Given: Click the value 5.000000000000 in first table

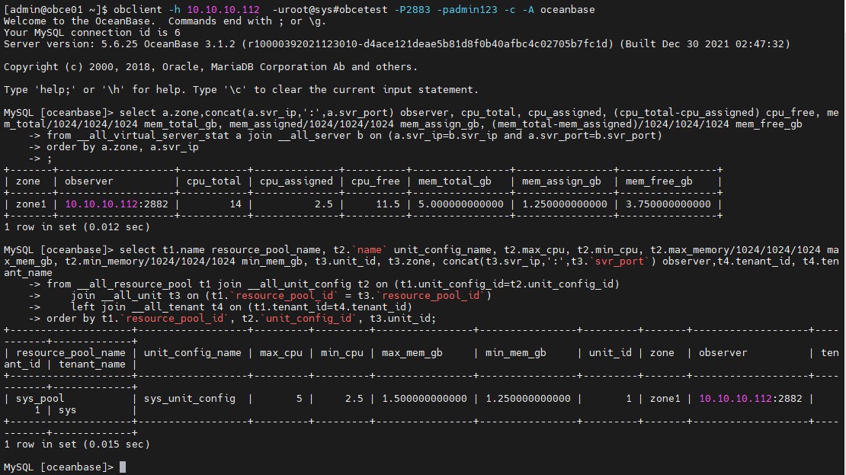Looking at the screenshot, I should click(461, 204).
